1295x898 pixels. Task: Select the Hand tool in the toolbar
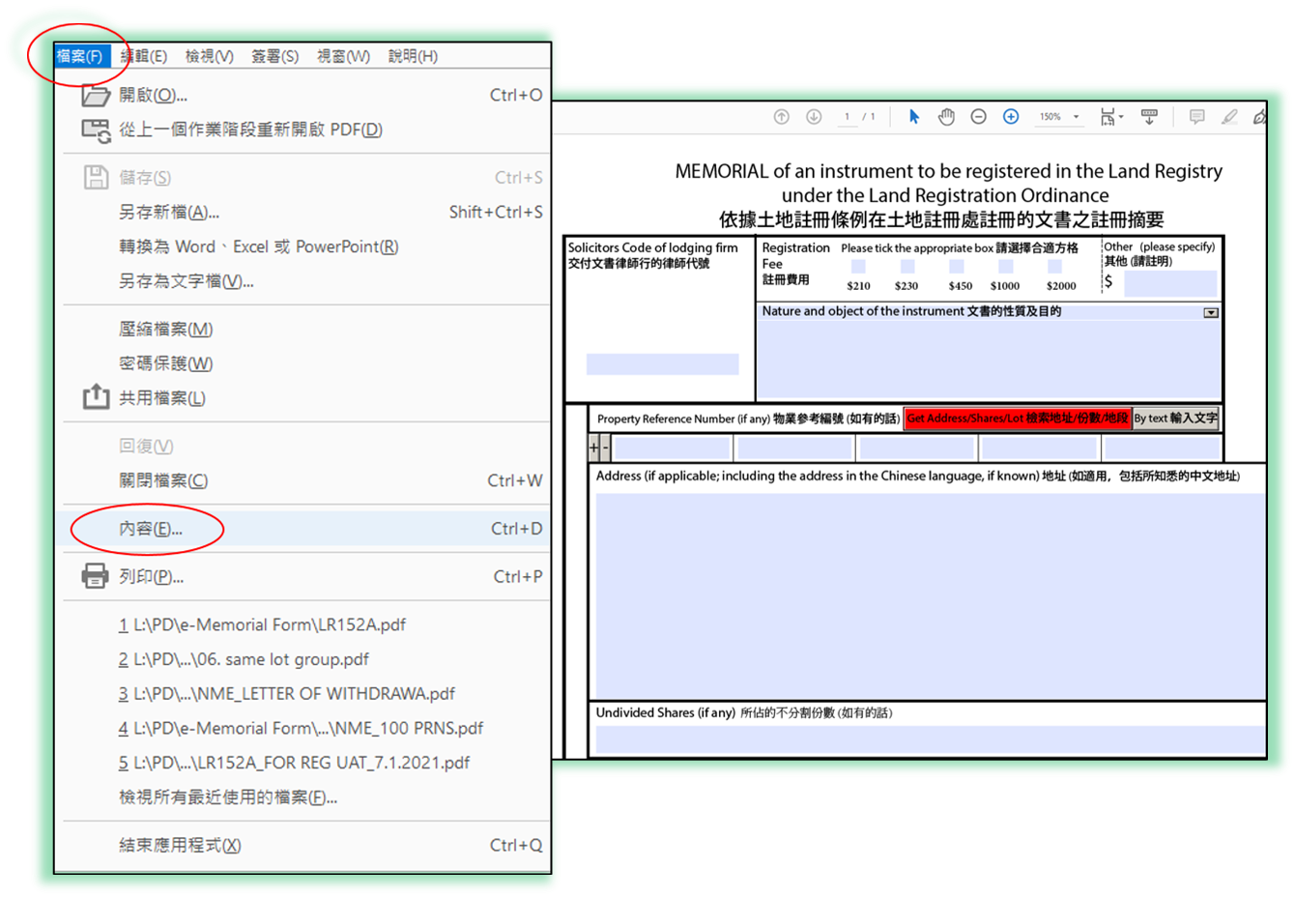coord(946,116)
